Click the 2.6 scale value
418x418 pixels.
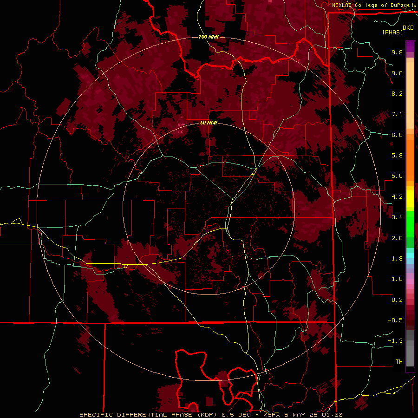[x=397, y=238]
